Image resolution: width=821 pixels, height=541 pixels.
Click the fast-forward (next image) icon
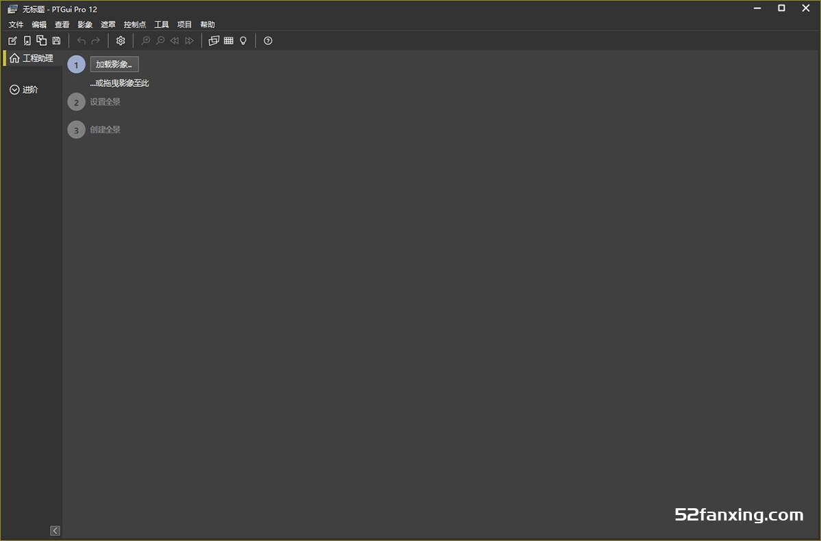tap(190, 41)
